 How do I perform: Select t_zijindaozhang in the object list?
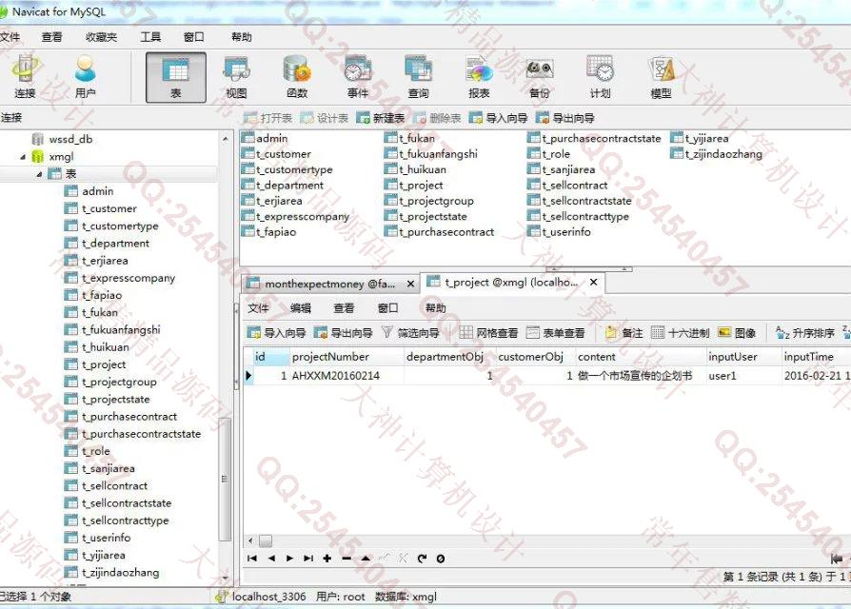pos(723,154)
